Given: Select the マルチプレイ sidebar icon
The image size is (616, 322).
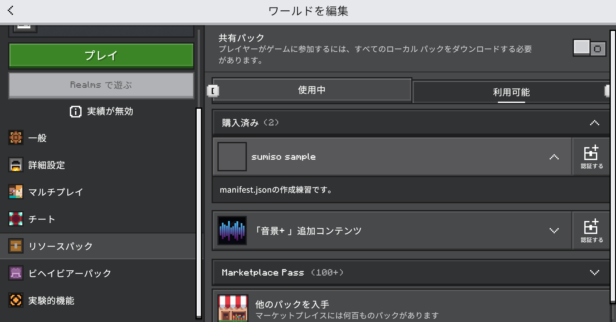Looking at the screenshot, I should tap(16, 192).
